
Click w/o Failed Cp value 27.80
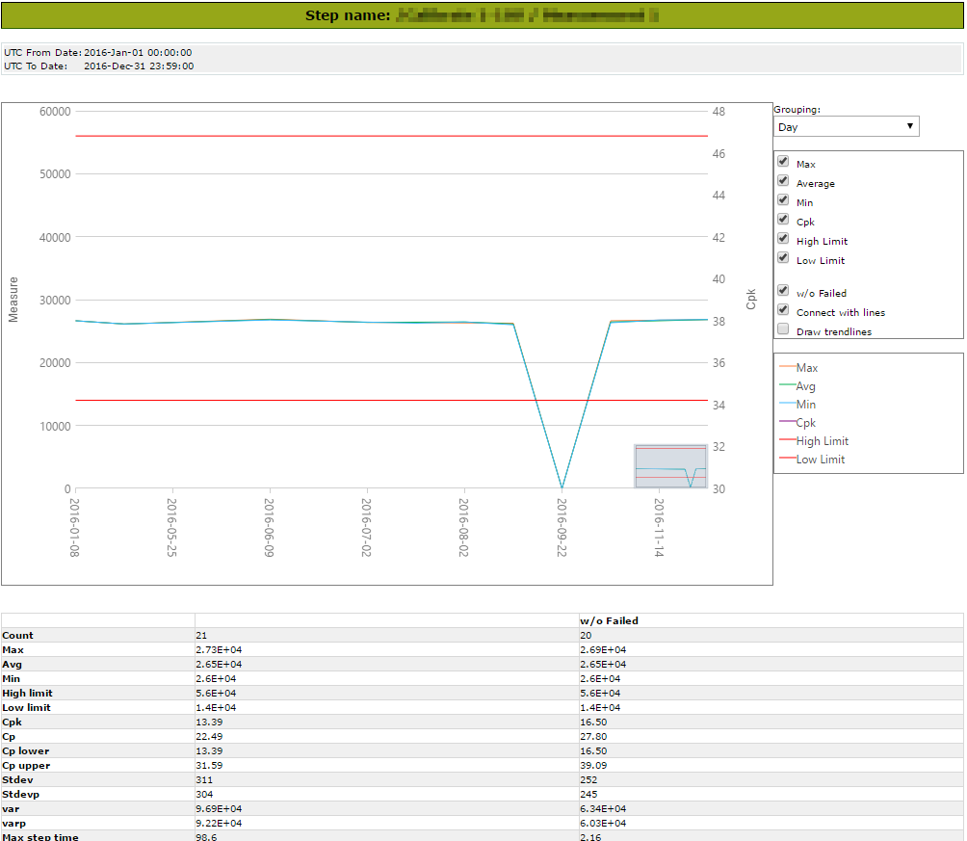[593, 737]
